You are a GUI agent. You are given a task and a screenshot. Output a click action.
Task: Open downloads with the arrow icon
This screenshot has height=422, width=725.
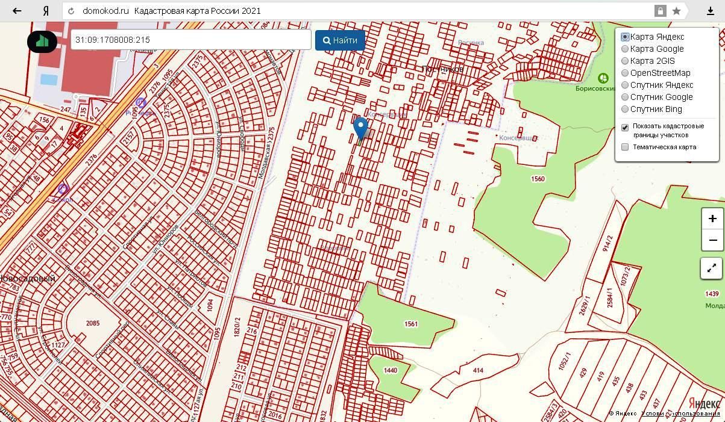[x=711, y=11]
